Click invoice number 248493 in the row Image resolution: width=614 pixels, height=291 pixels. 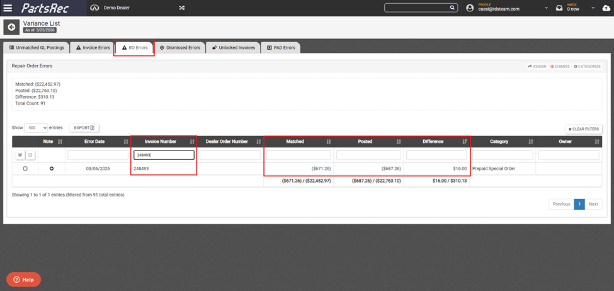point(141,168)
